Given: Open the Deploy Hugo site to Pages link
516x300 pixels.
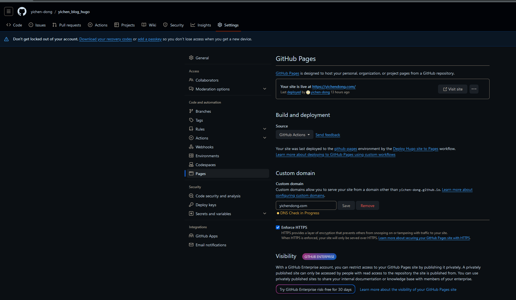Looking at the screenshot, I should pos(416,149).
